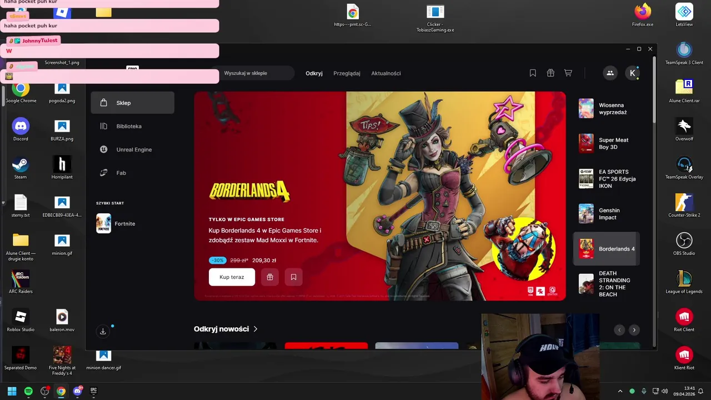Open notification bell in system tray
711x400 pixels.
tap(701, 391)
